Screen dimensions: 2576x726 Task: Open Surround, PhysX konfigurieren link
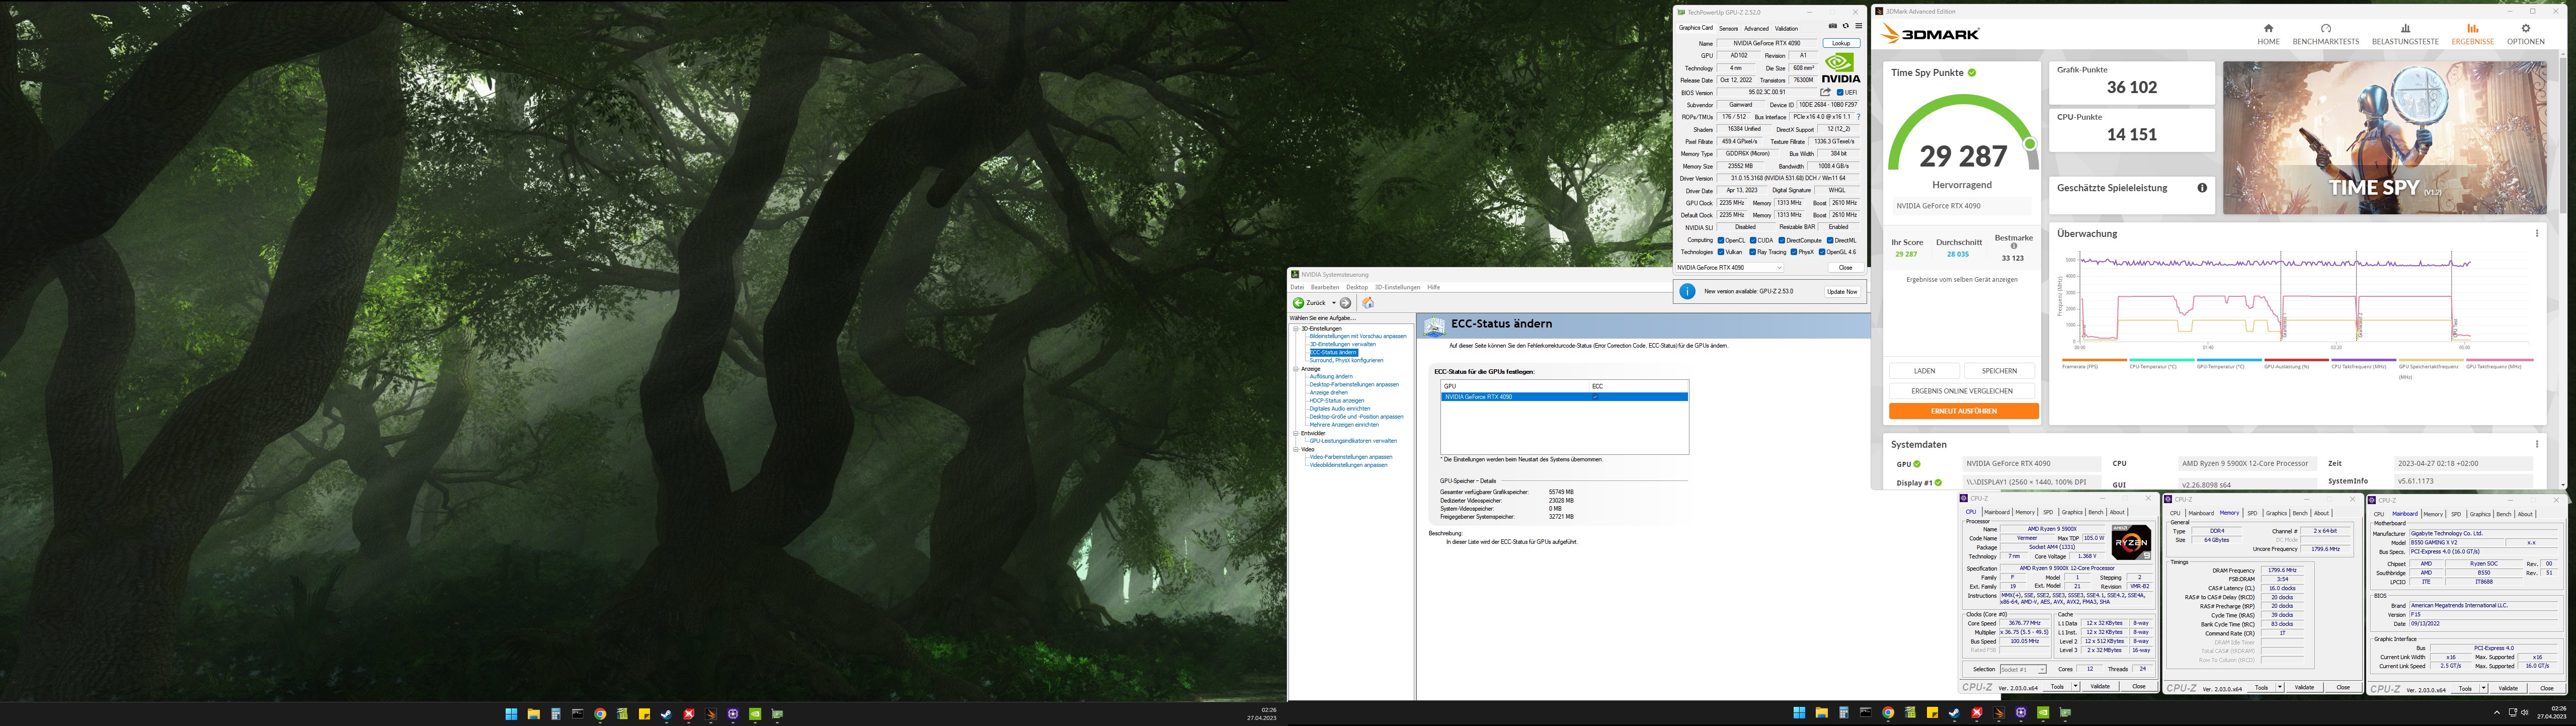tap(1347, 360)
